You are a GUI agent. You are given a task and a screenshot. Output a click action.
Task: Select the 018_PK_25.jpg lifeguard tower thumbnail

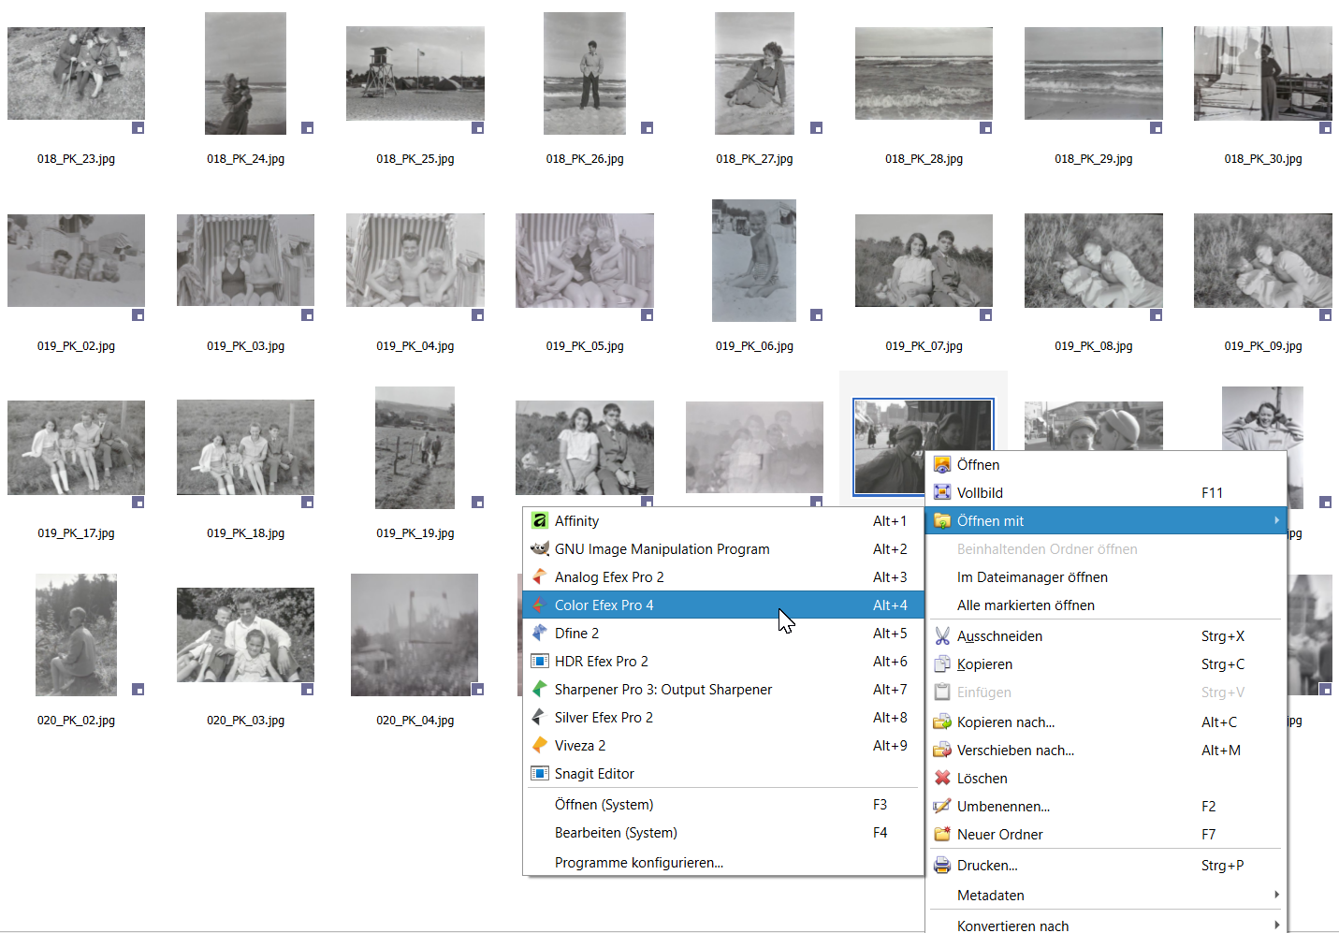(x=415, y=73)
